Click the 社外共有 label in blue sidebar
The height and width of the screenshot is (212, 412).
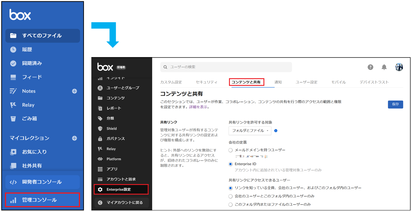32,166
